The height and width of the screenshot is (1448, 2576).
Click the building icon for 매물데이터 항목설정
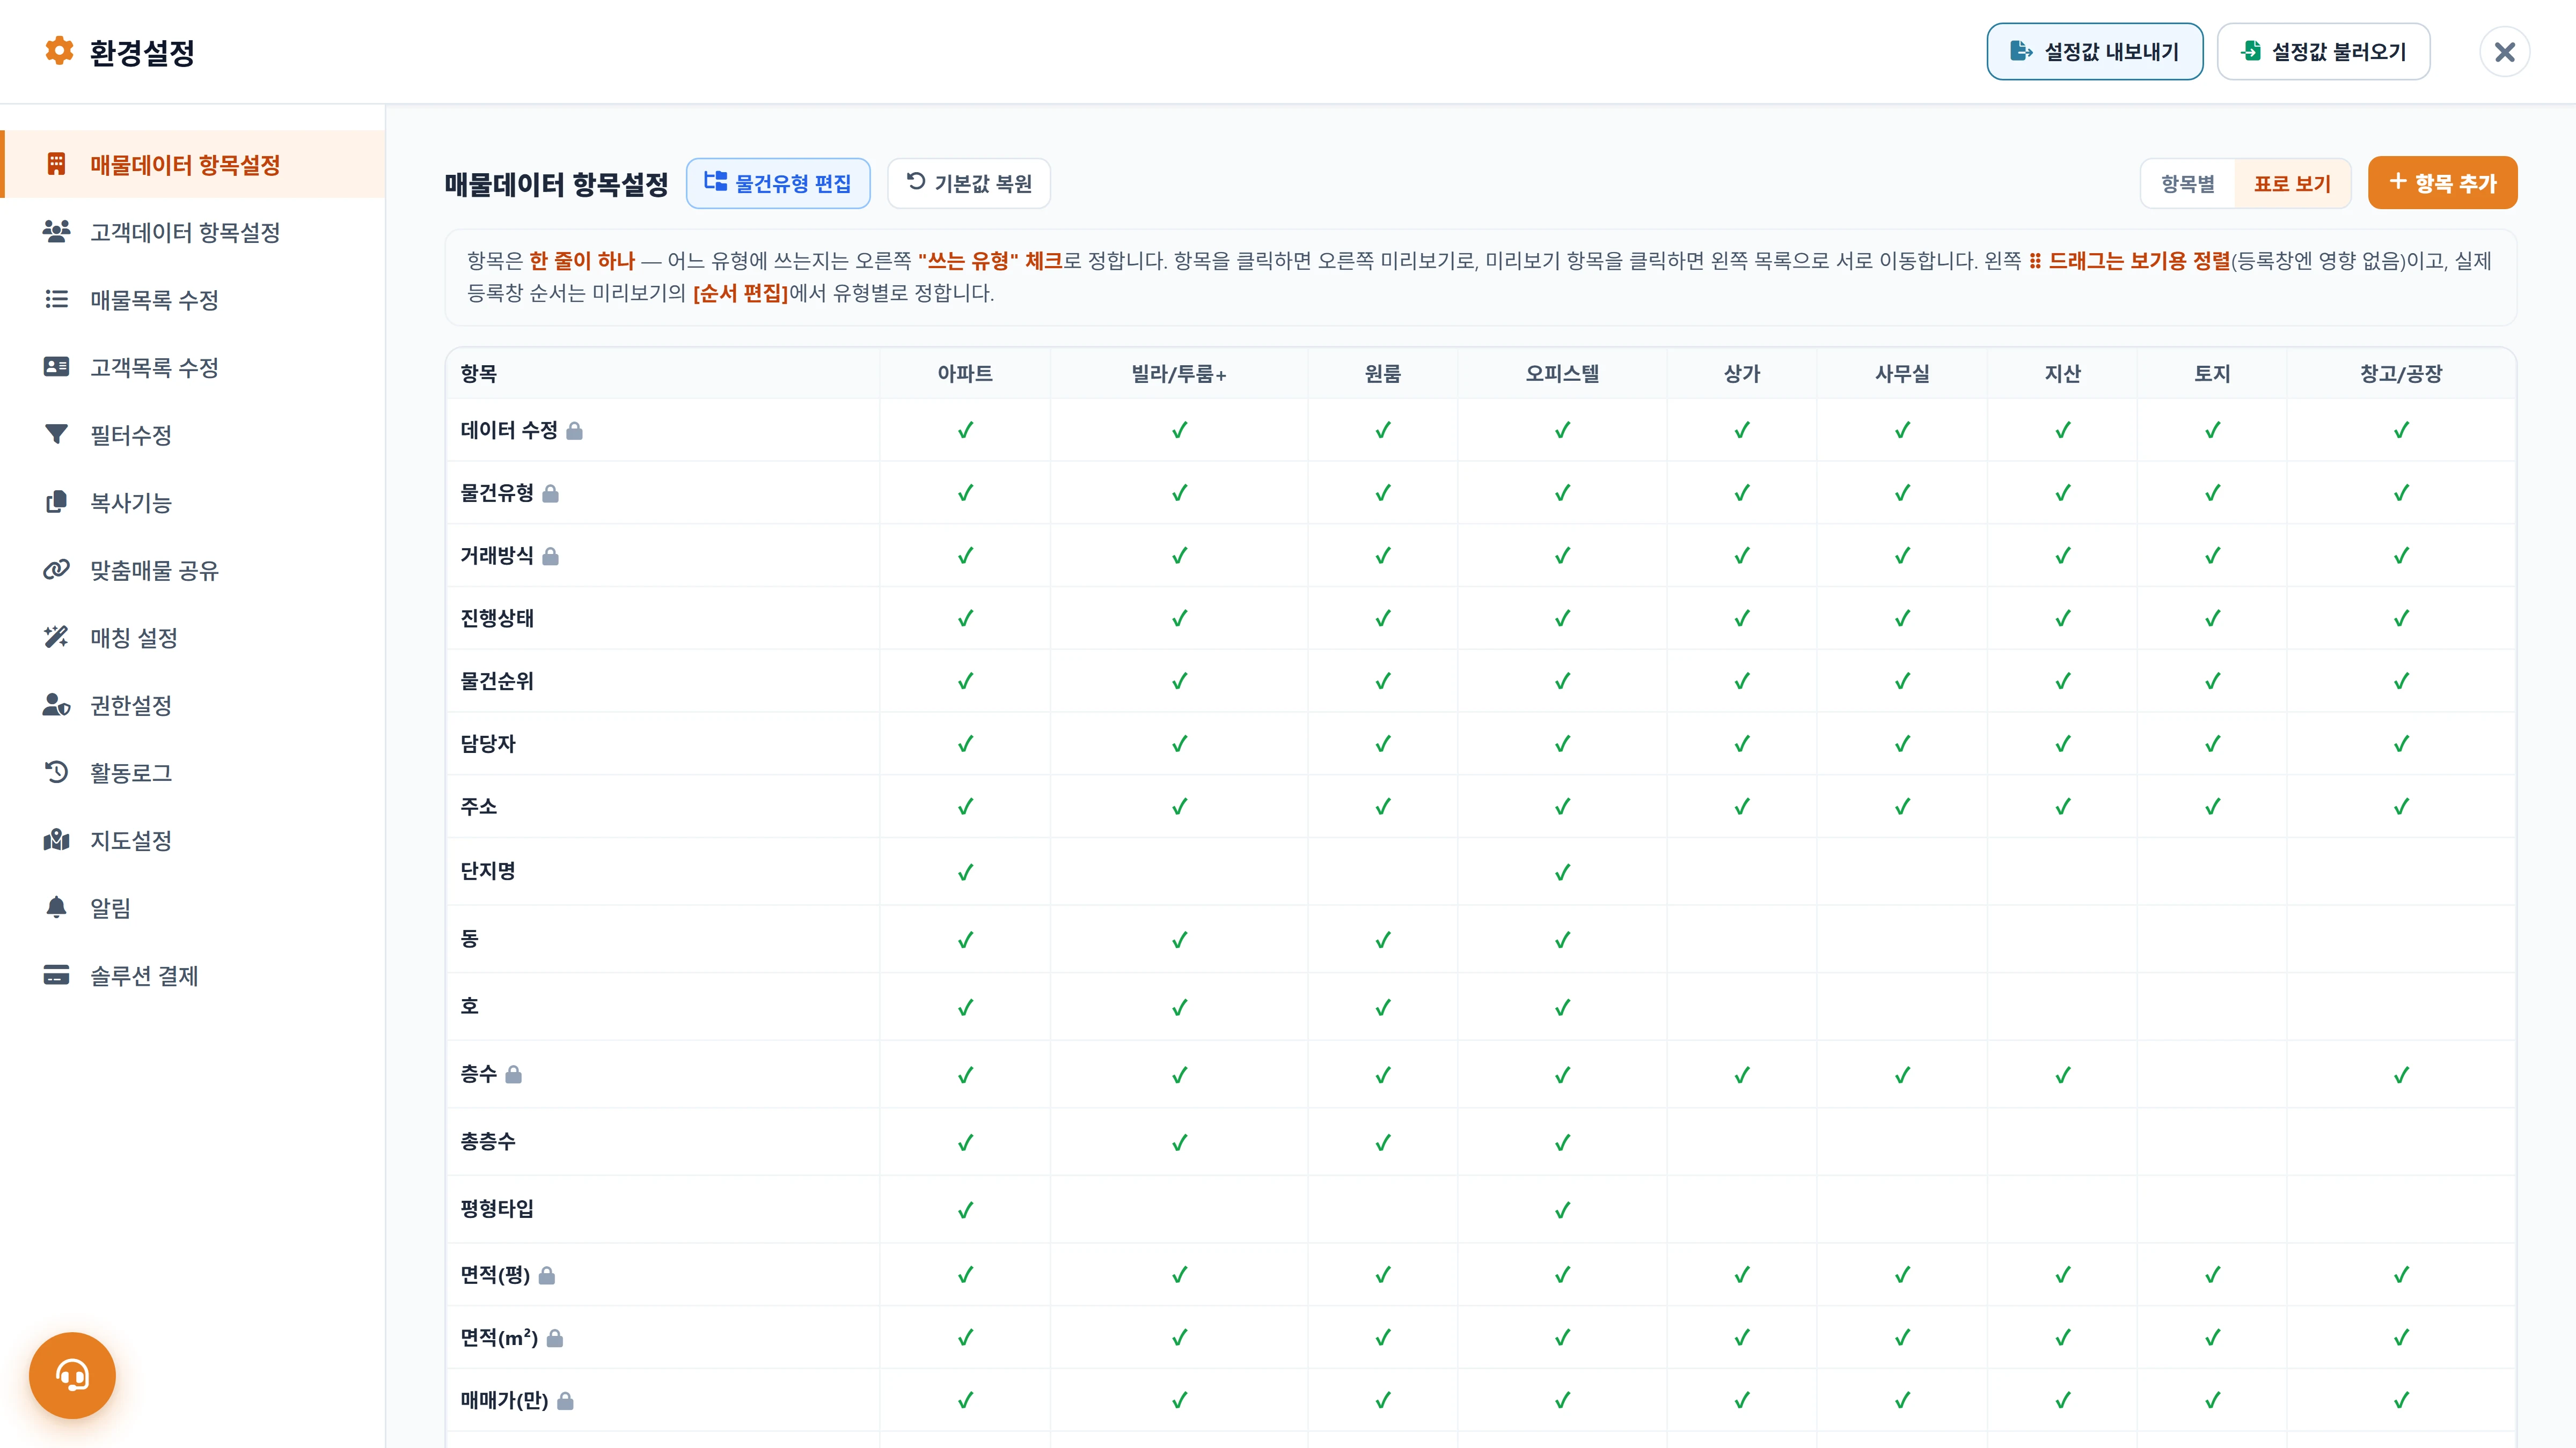pyautogui.click(x=56, y=164)
